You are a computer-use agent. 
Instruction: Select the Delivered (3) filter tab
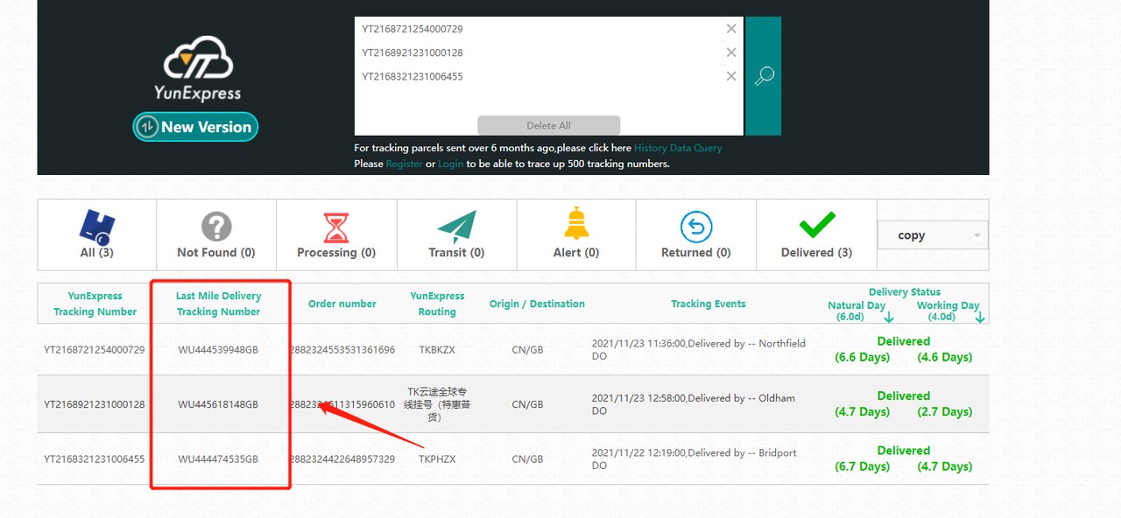(x=816, y=234)
